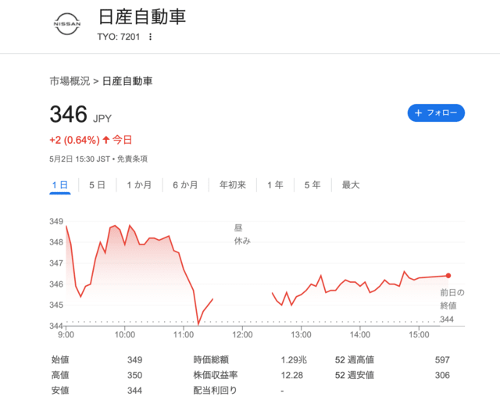Switch to the 1 年 chart tab

(275, 185)
